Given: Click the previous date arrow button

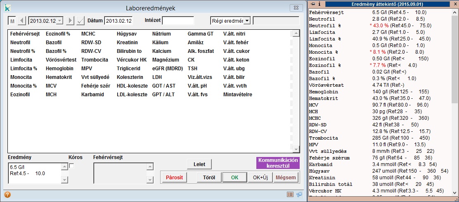Looking at the screenshot, I should 22,21.
